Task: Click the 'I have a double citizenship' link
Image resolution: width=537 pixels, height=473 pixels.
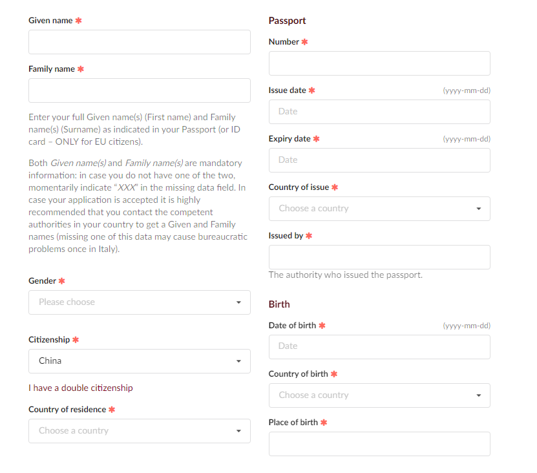Action: (81, 388)
